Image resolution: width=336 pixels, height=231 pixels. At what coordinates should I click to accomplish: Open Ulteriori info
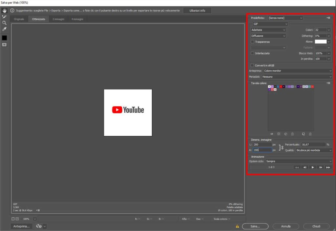(197, 10)
